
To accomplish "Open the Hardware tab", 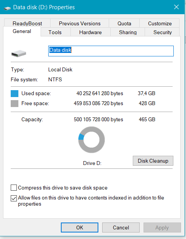I will 90,32.
